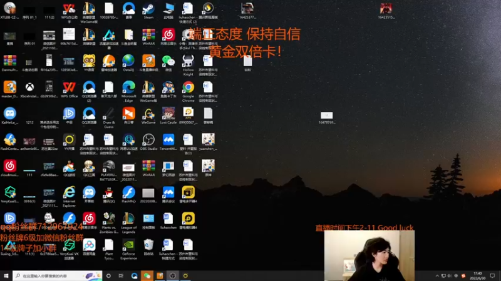Open the PLAYERUNKNOWN'S BATTLEGROUNDS shortcut
The width and height of the screenshot is (501, 281).
108,170
